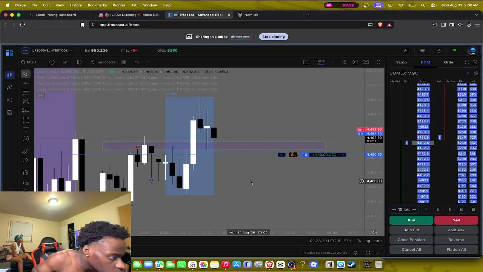Click the Flatten All button
483x272 pixels.
(456, 250)
